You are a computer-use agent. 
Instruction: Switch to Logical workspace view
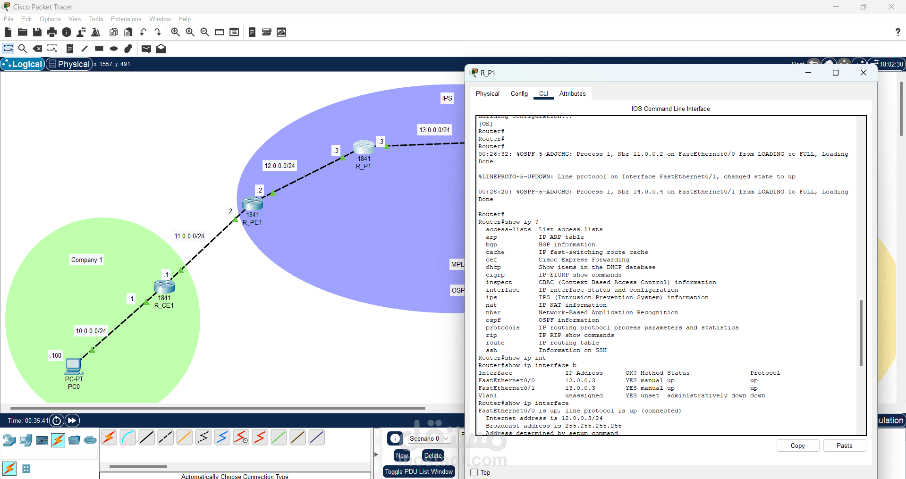tap(23, 64)
